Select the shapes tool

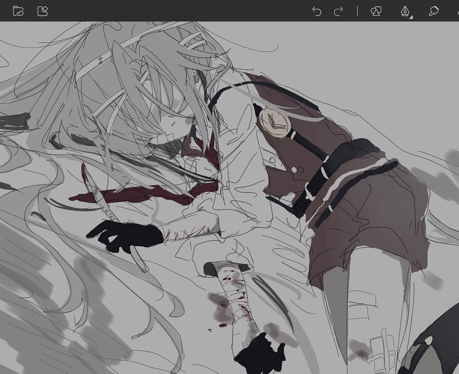376,11
